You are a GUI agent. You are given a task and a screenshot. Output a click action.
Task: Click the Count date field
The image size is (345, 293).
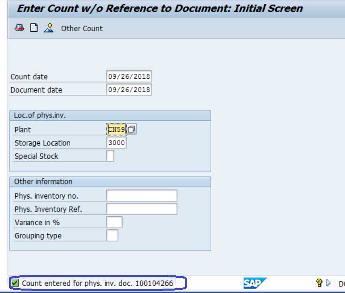pyautogui.click(x=129, y=76)
